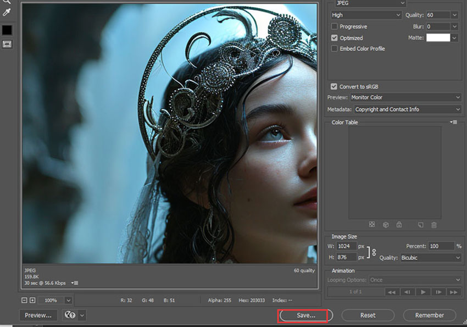Open the Looping Options Once dropdown
Viewport: 467px width, 327px height.
pos(415,280)
